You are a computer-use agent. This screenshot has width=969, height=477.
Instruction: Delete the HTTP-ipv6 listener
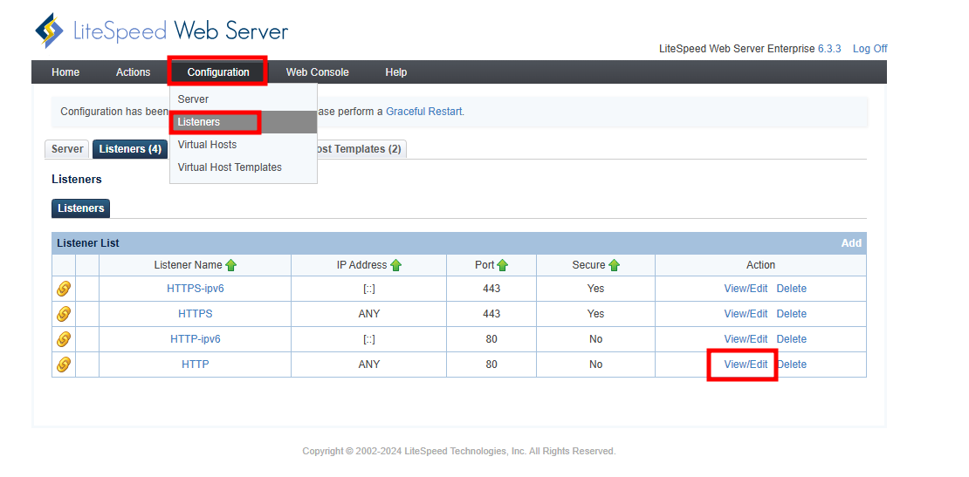click(x=792, y=338)
